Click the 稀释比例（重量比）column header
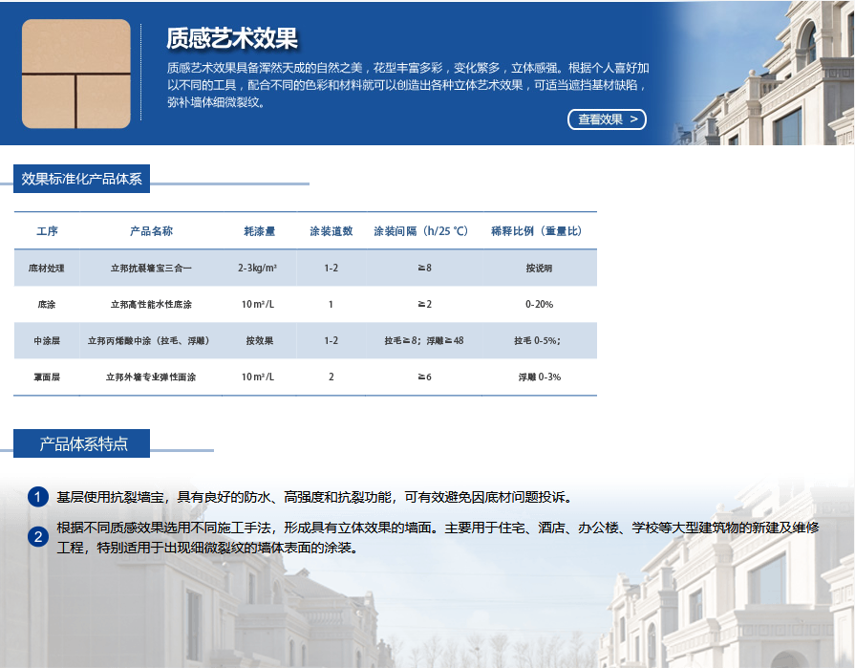 click(536, 231)
